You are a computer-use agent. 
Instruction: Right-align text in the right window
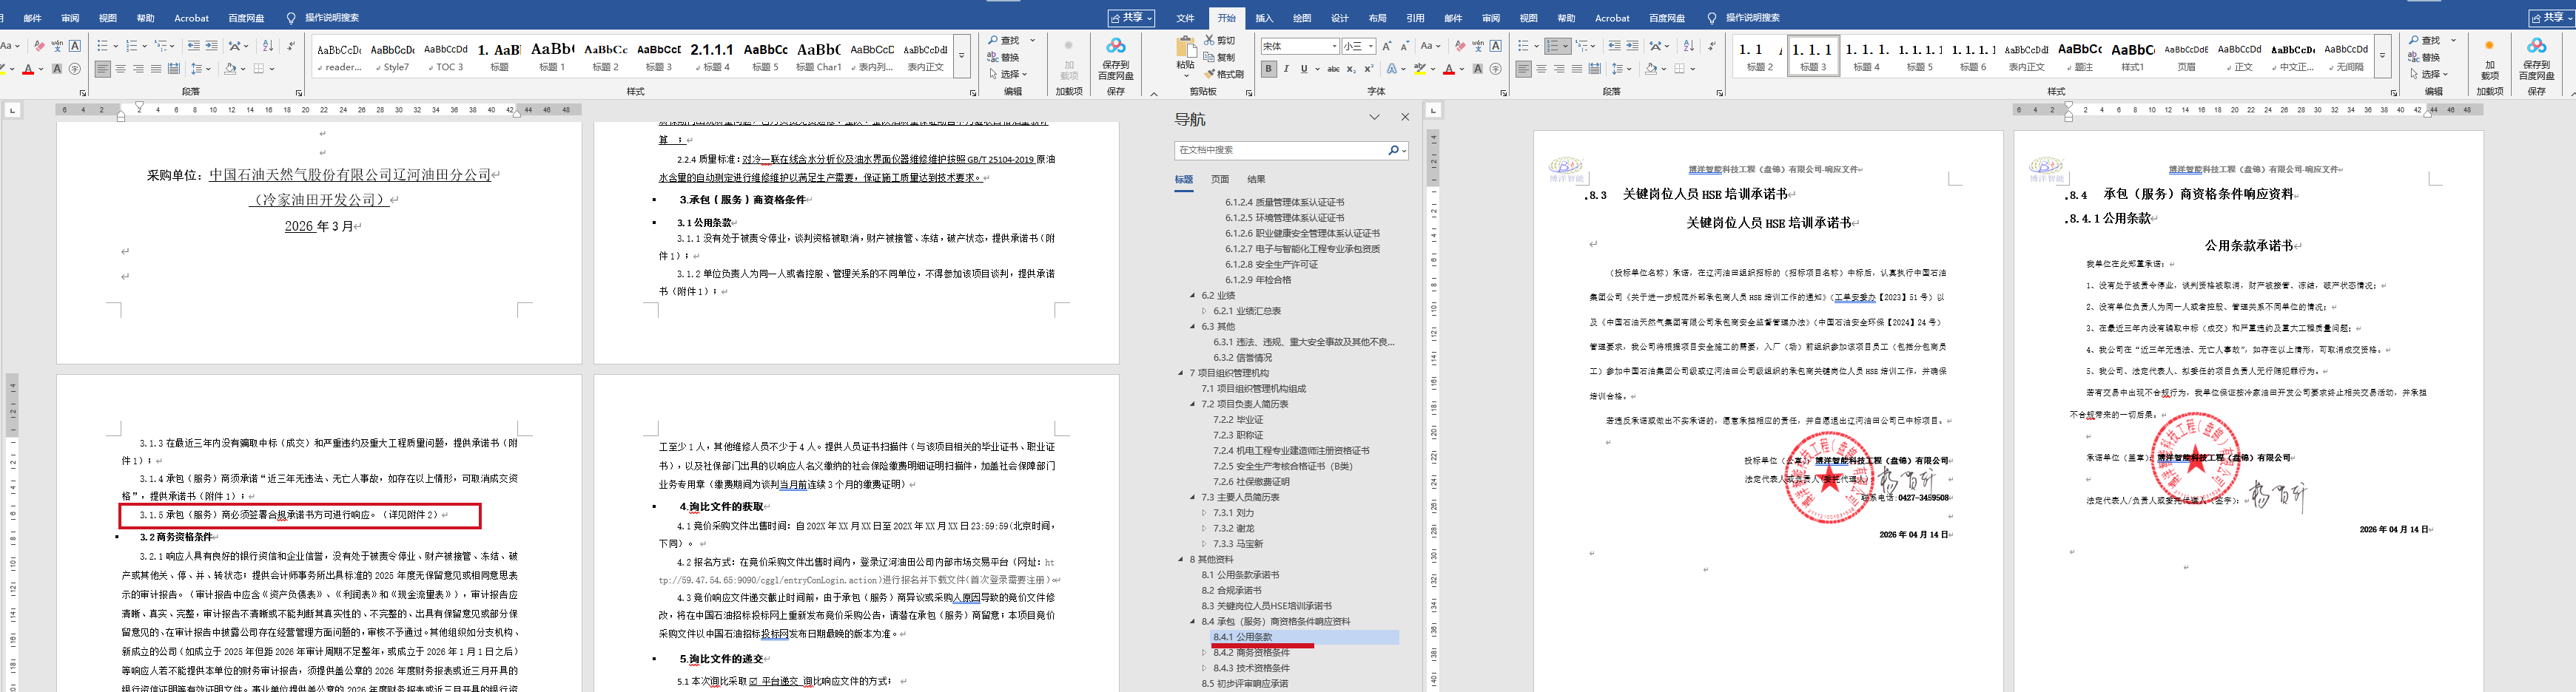(1559, 69)
